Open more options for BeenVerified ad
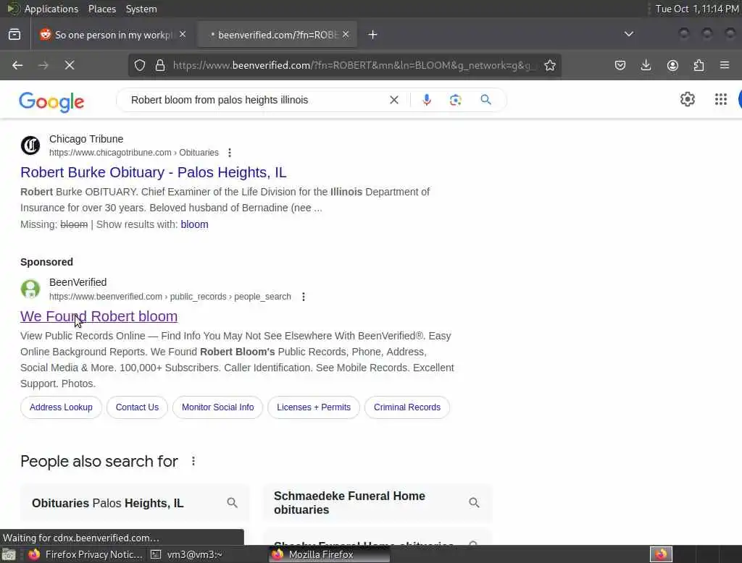Image resolution: width=742 pixels, height=563 pixels. [x=304, y=297]
